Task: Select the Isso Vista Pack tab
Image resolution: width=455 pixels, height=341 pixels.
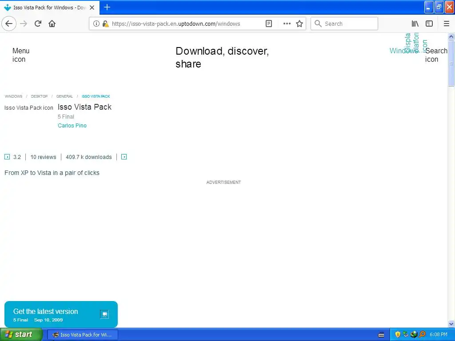Action: click(50, 8)
